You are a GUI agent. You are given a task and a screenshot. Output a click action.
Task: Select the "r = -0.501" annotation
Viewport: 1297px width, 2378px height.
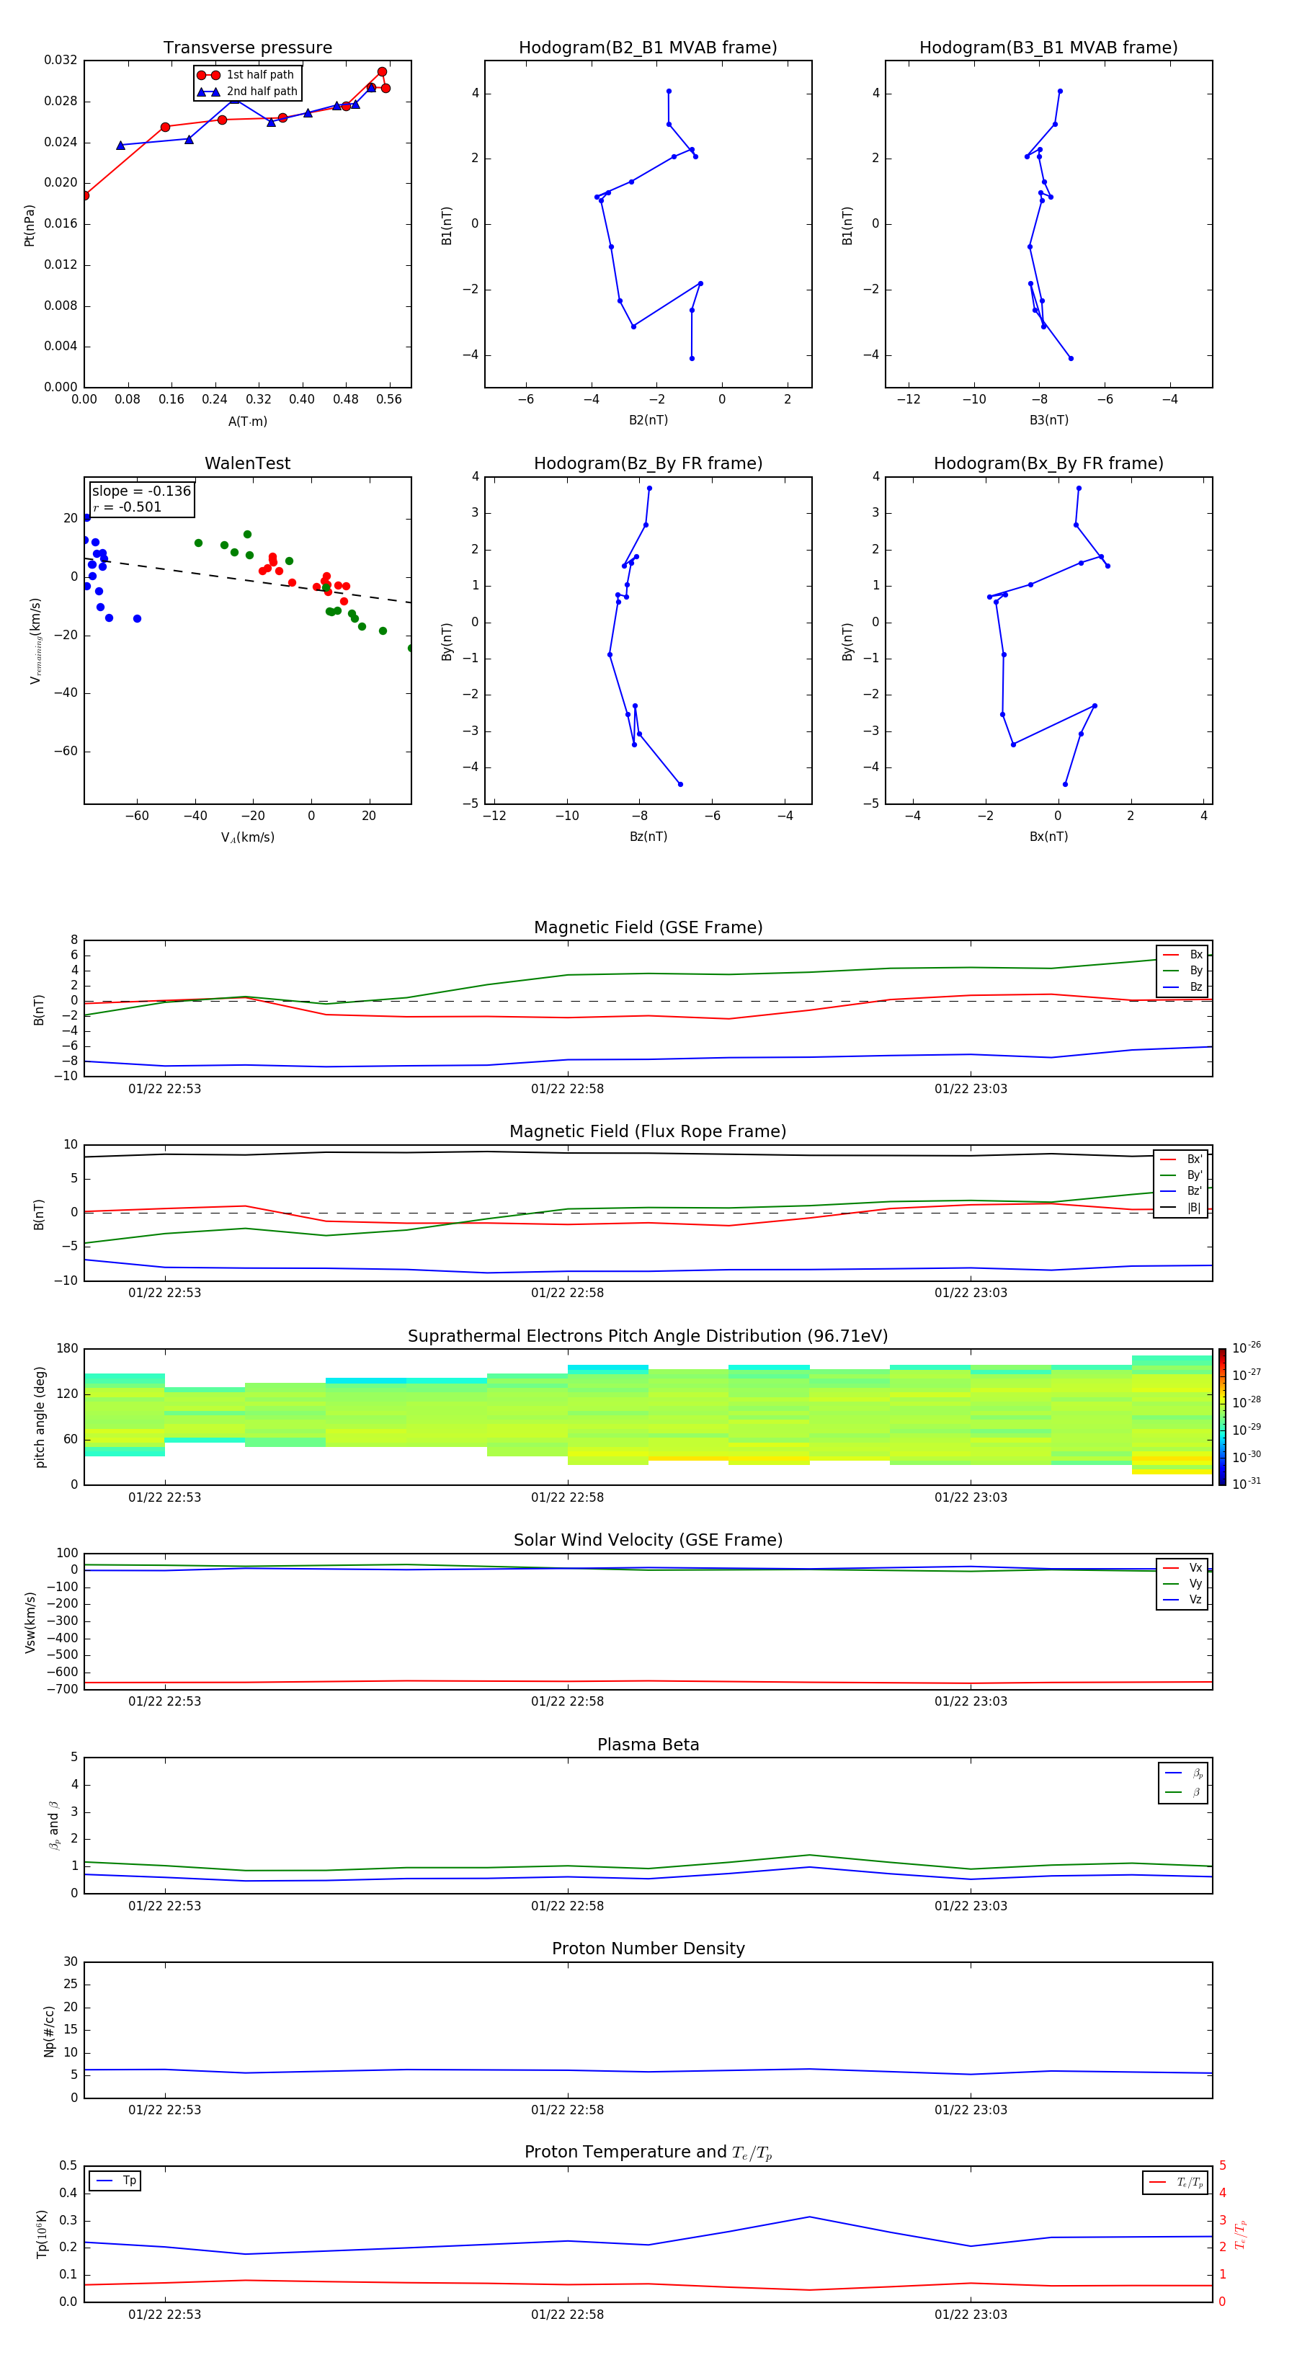click(x=127, y=507)
